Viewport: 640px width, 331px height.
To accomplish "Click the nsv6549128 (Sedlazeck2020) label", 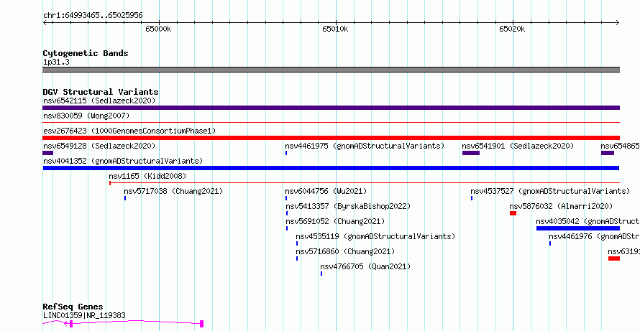I will [x=99, y=146].
